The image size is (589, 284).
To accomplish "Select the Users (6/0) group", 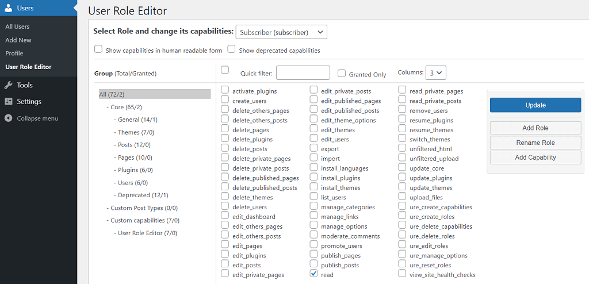I will (131, 183).
